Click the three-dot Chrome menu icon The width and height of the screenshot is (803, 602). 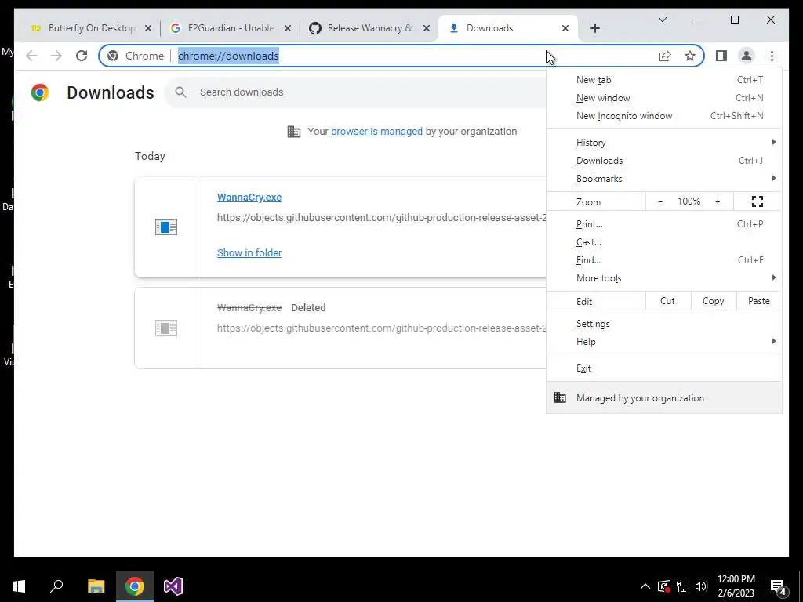point(772,56)
